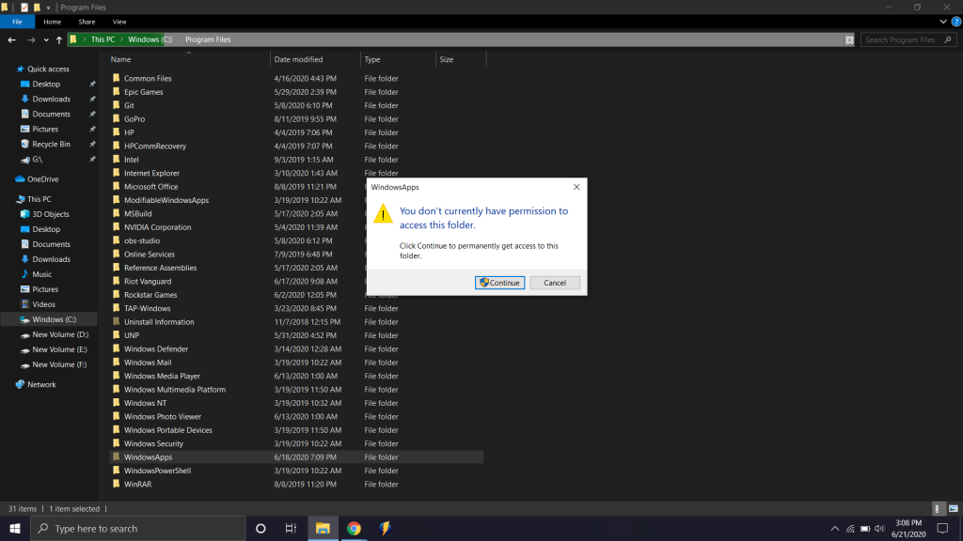Viewport: 963px width, 541px height.
Task: Open Quick Access Toolbar customize dropdown
Action: [x=49, y=8]
